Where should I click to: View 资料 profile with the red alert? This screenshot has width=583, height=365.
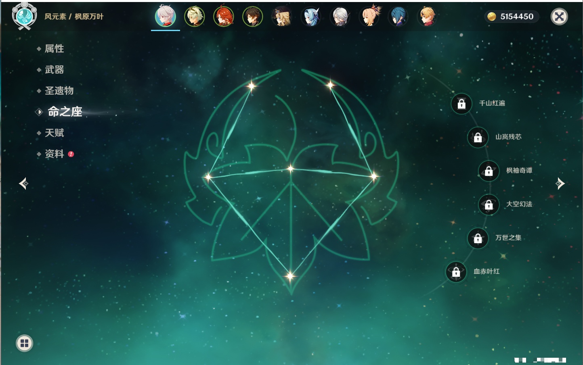coord(54,154)
